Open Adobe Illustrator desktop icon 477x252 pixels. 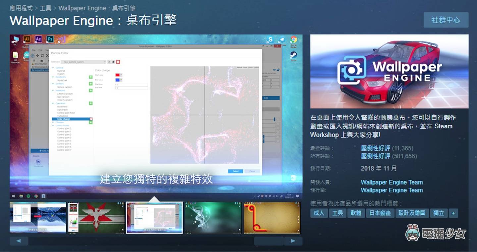tap(27, 39)
